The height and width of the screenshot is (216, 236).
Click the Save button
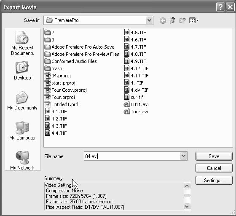click(x=214, y=156)
